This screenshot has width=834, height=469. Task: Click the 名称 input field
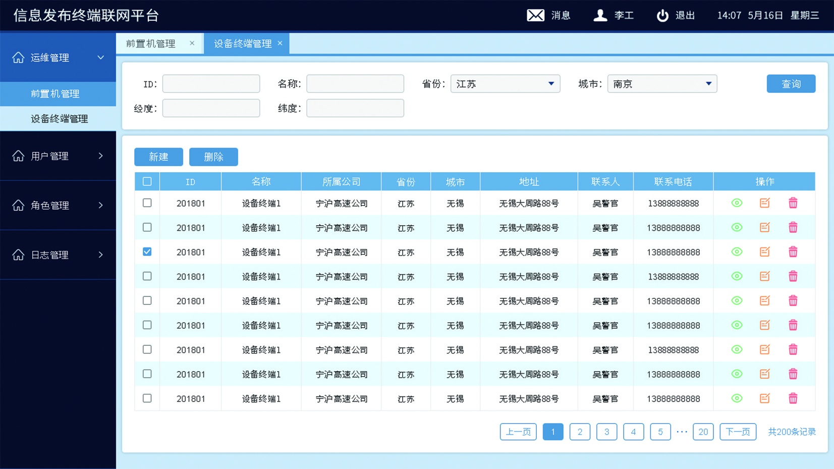[x=355, y=84]
